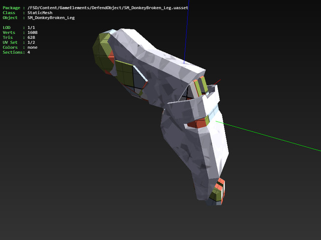Select the UV Set value '1/2'

(31, 42)
